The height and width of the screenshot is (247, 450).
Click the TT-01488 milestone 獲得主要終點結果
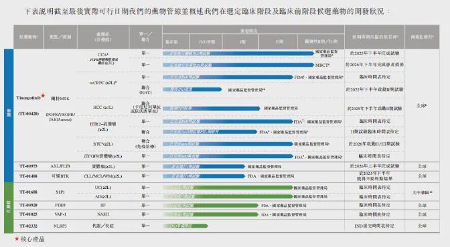point(374,179)
